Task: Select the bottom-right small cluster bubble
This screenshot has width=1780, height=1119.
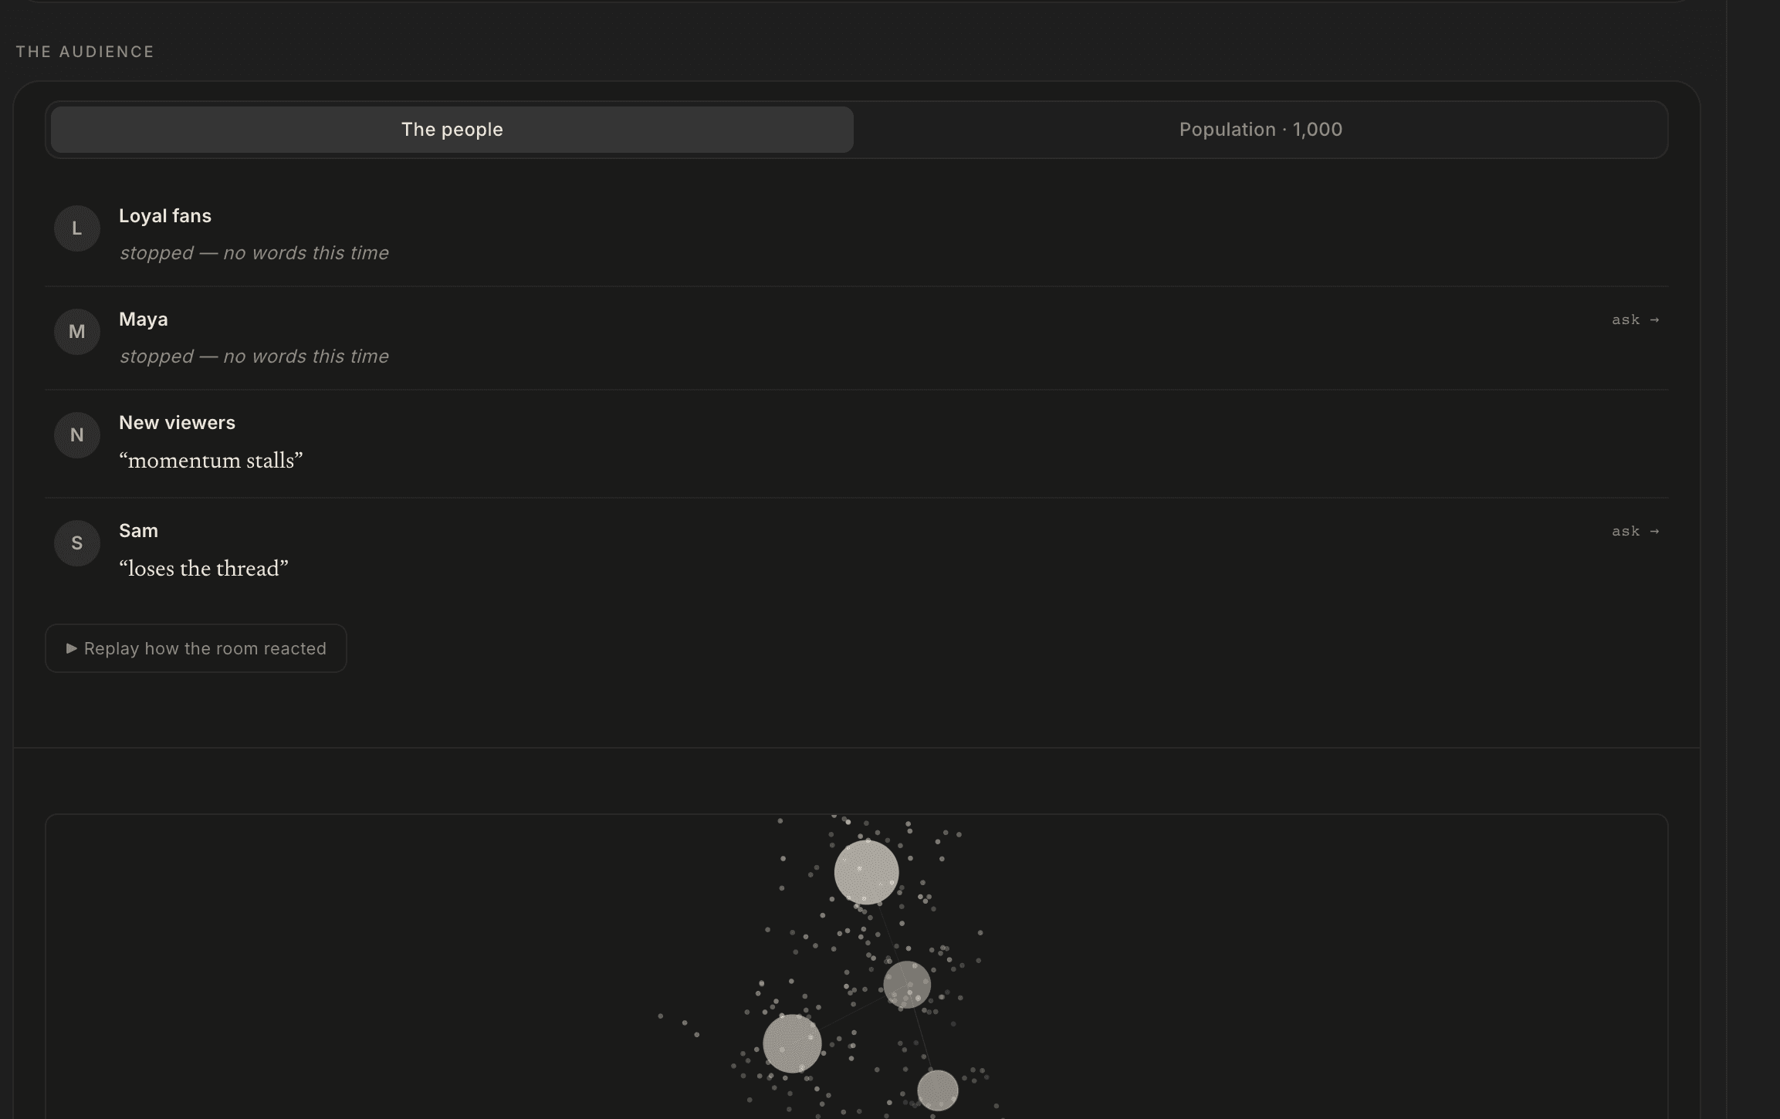Action: point(938,1090)
